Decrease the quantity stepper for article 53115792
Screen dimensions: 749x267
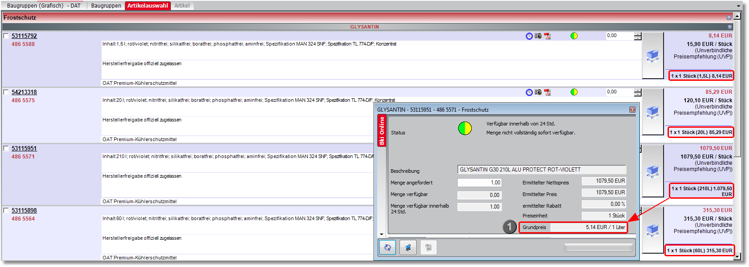coord(638,38)
